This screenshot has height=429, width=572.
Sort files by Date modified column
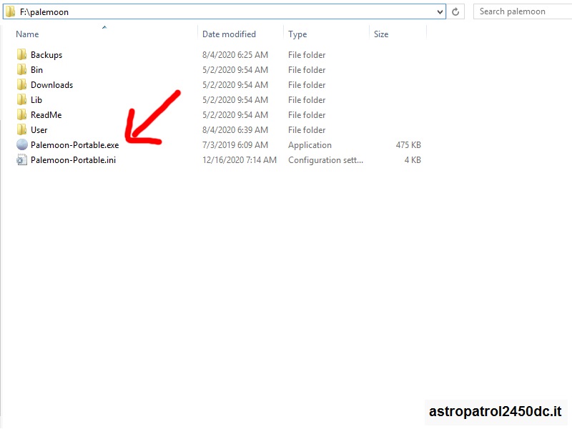coord(229,34)
